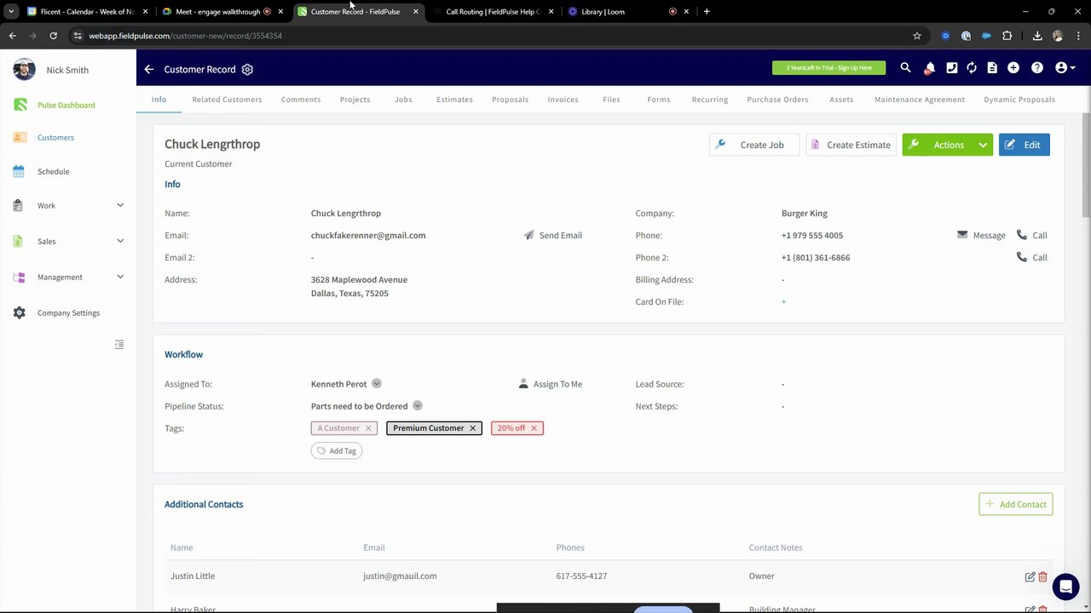Image resolution: width=1091 pixels, height=613 pixels.
Task: Click the Company Settings gear icon
Action: (x=19, y=312)
